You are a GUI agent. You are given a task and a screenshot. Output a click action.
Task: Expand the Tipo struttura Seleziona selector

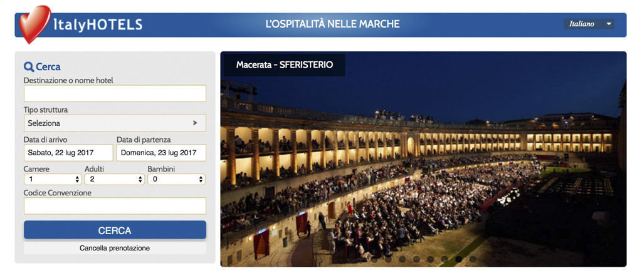point(115,123)
